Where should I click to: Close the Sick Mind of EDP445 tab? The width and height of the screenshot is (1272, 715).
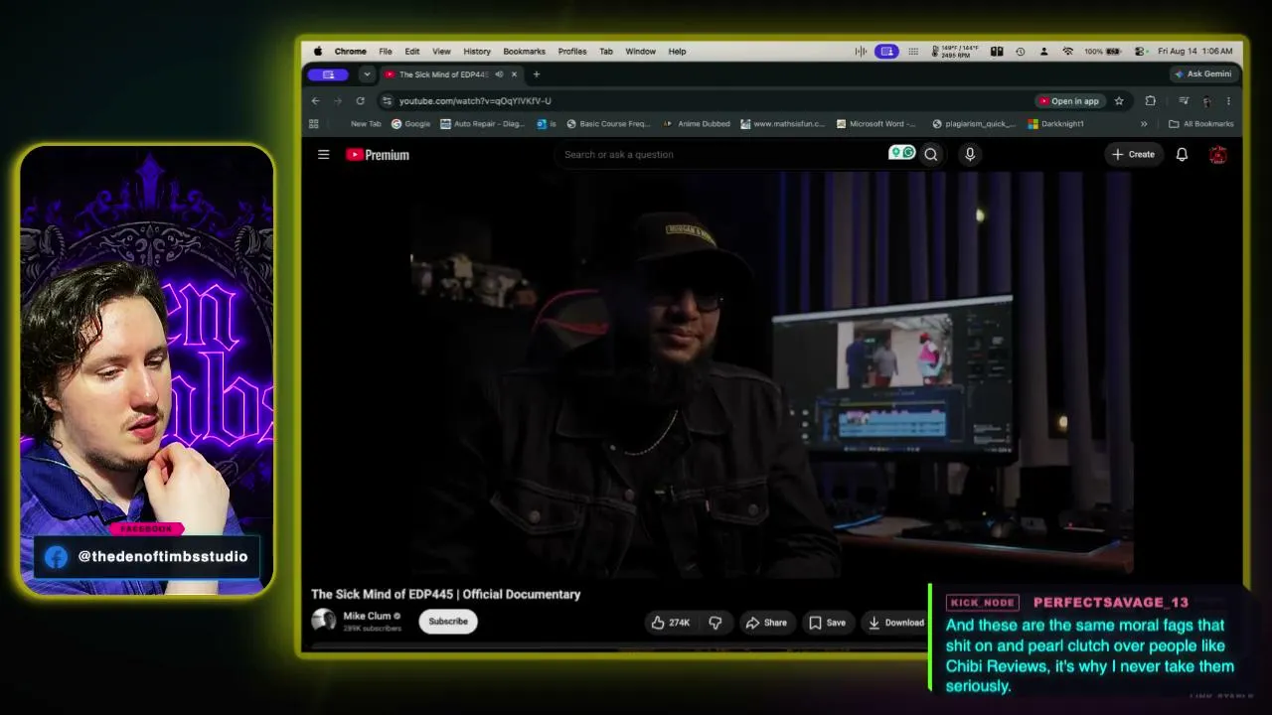tap(514, 74)
